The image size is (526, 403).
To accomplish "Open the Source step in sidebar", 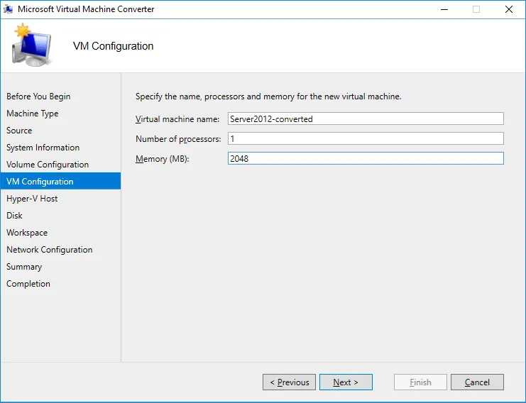I will (19, 131).
